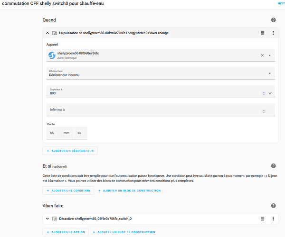285x237 pixels.
Task: Collapse the Energy Meter Power change trigger
Action: click(47, 33)
